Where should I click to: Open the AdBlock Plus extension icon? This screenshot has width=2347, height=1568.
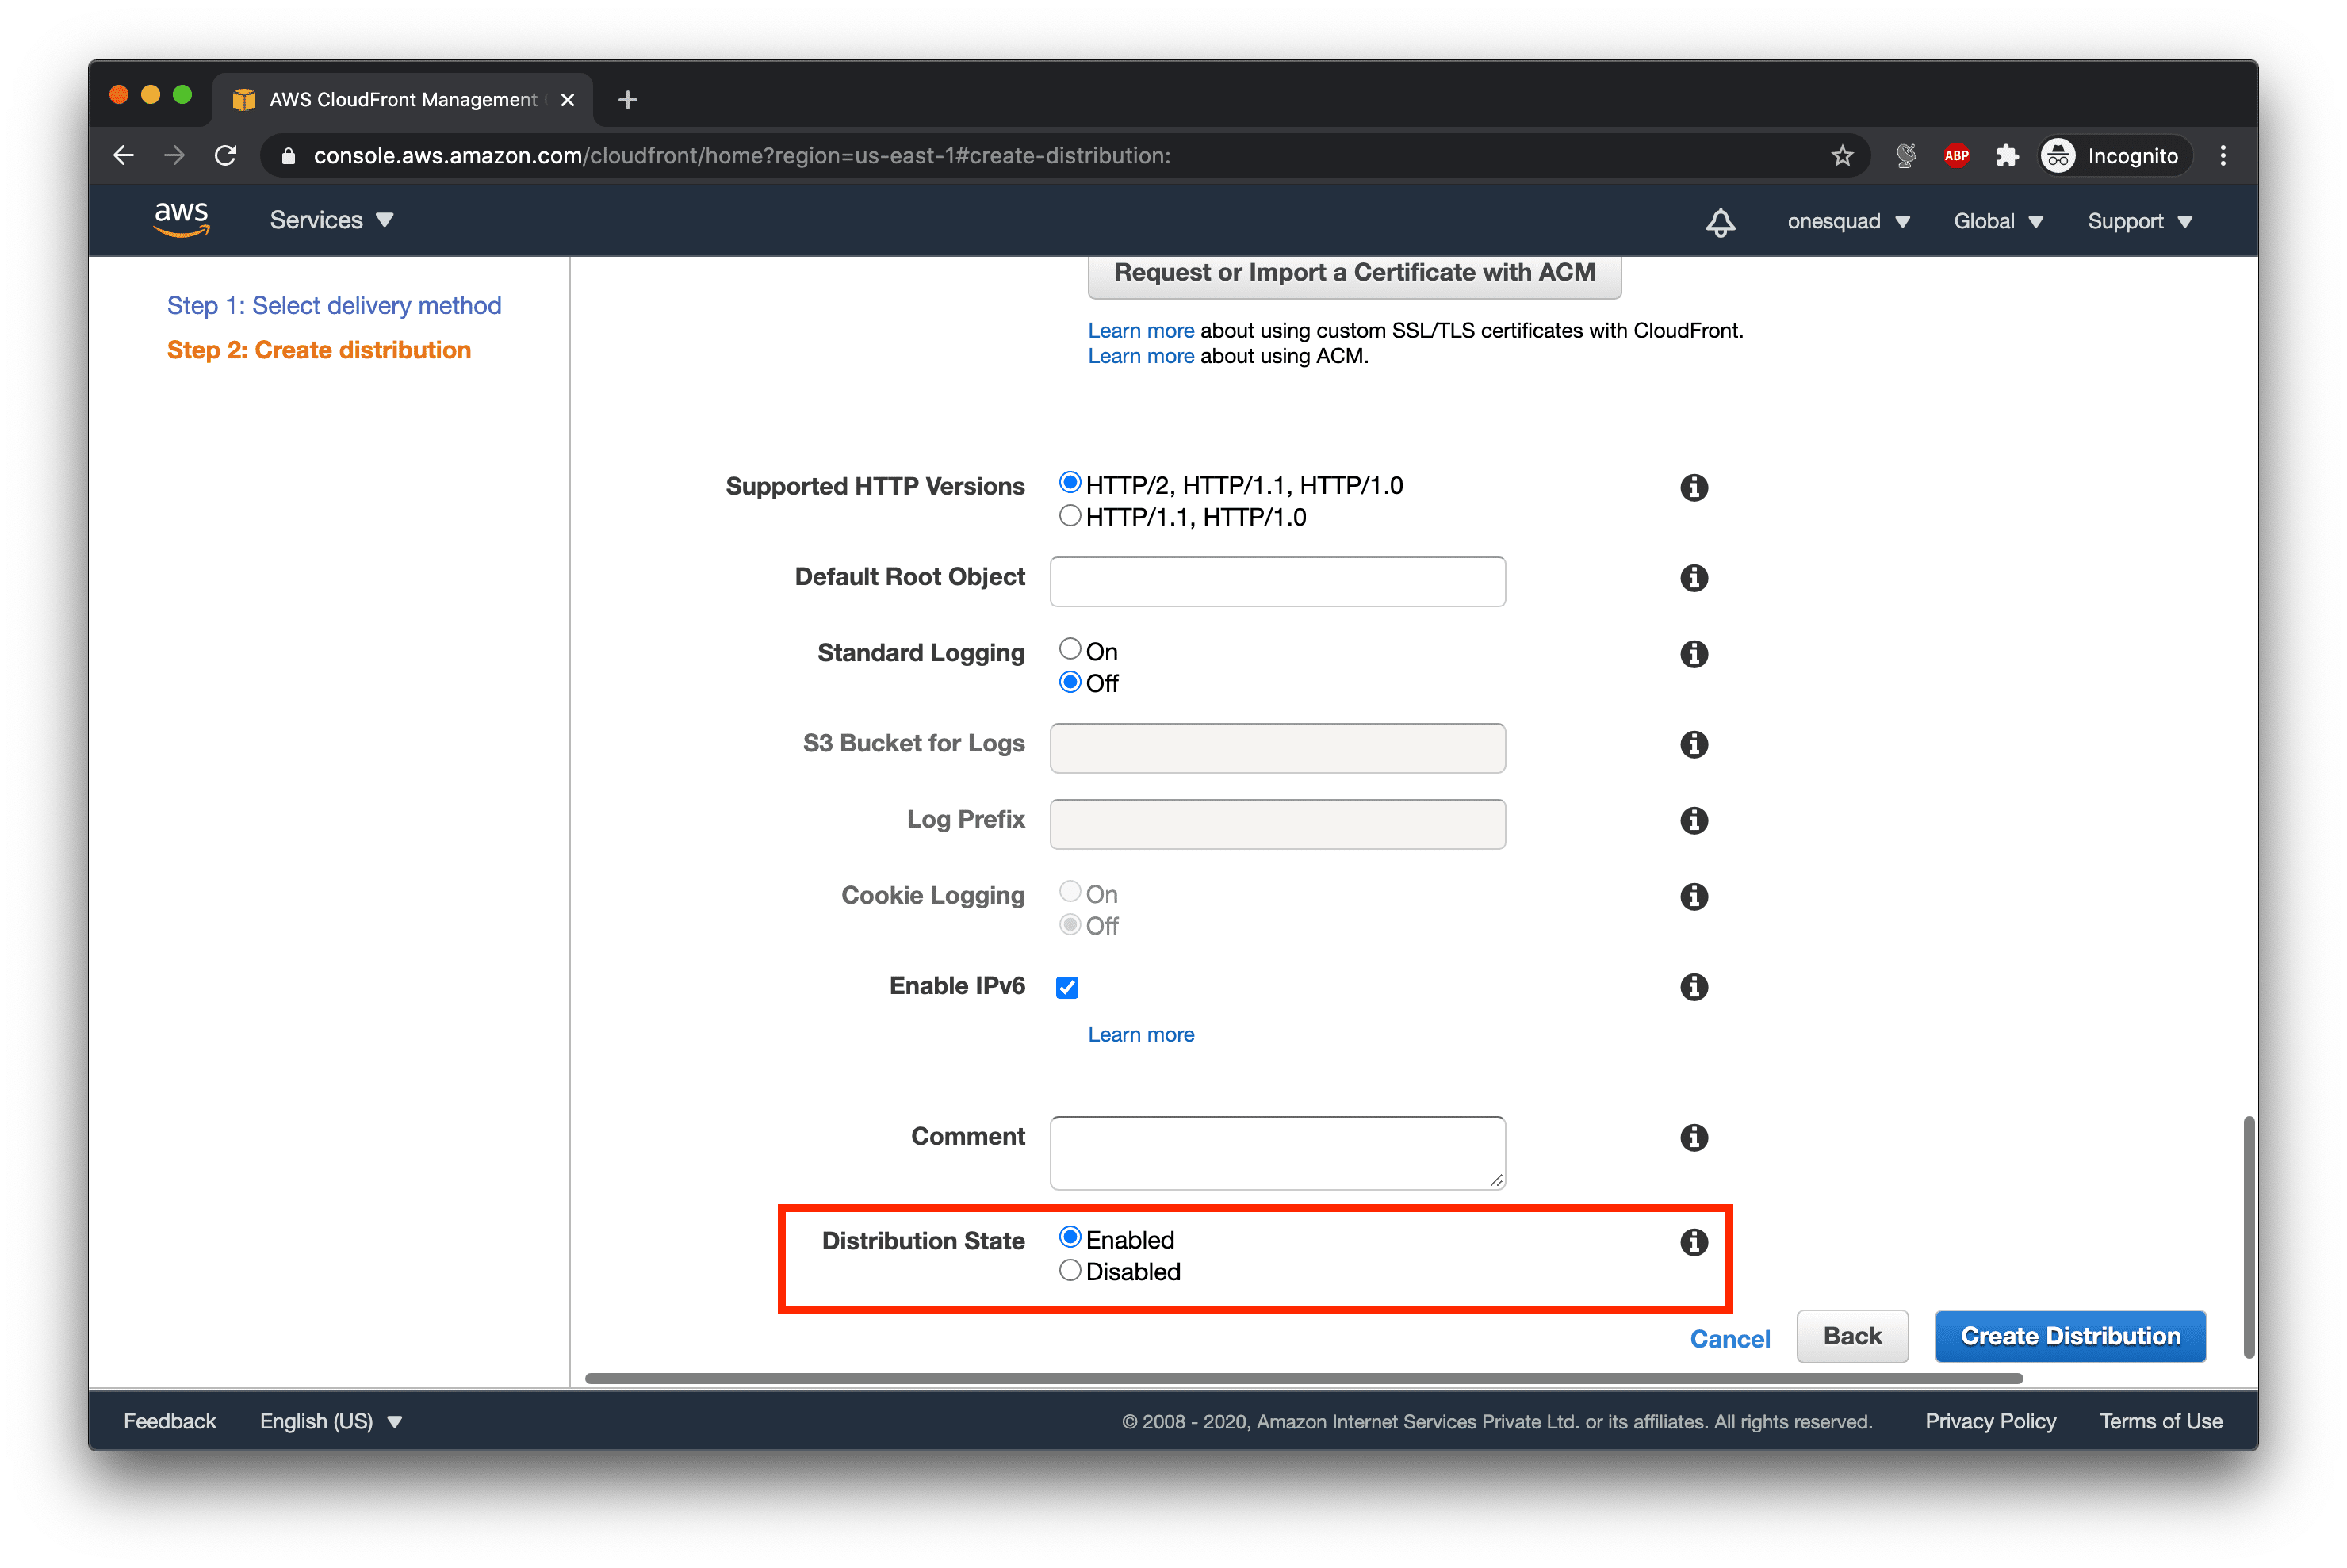[1956, 156]
